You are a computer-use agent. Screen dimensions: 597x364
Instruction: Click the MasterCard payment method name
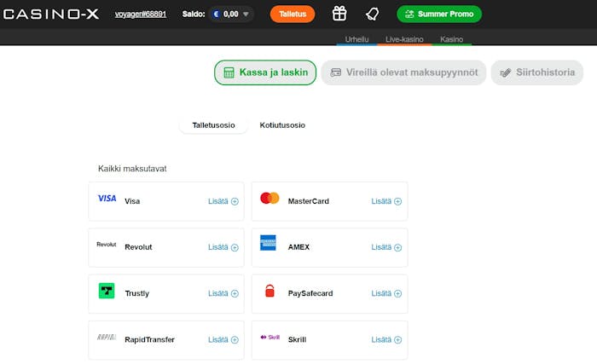tap(309, 201)
